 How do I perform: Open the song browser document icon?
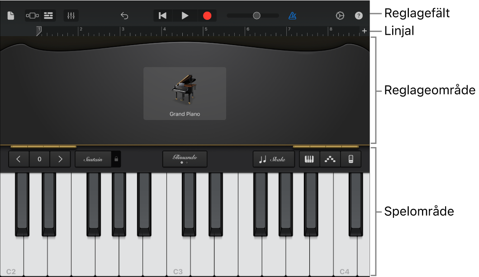(10, 15)
